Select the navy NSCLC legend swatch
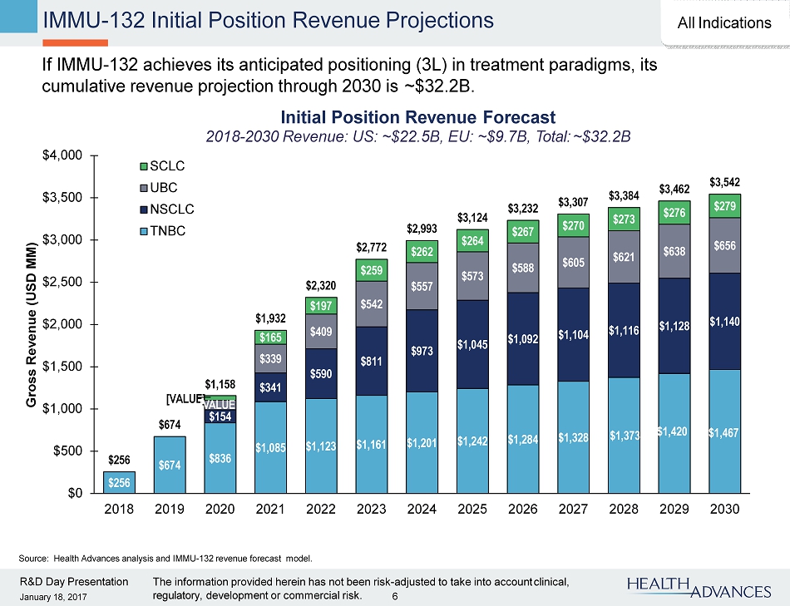This screenshot has height=606, width=790. [x=142, y=209]
